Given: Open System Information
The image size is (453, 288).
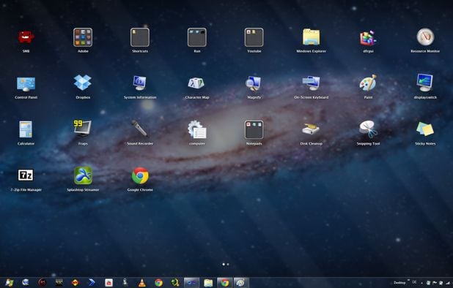Looking at the screenshot, I should click(140, 83).
